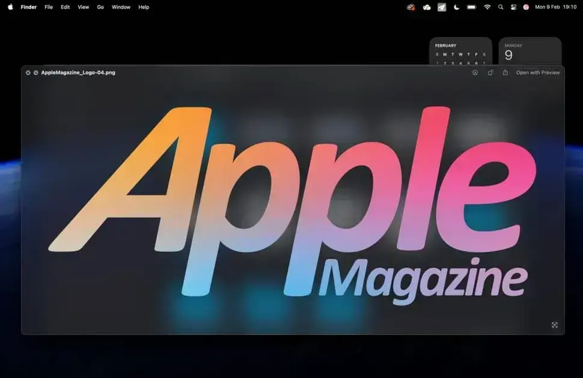Click the February calendar widget
Viewport: 583px width, 378px height.
point(460,52)
